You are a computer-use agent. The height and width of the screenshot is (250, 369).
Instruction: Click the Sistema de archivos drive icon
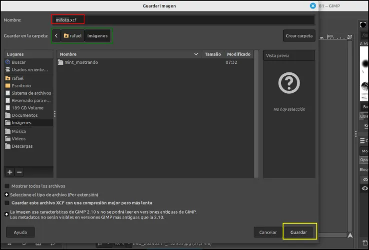(x=8, y=93)
